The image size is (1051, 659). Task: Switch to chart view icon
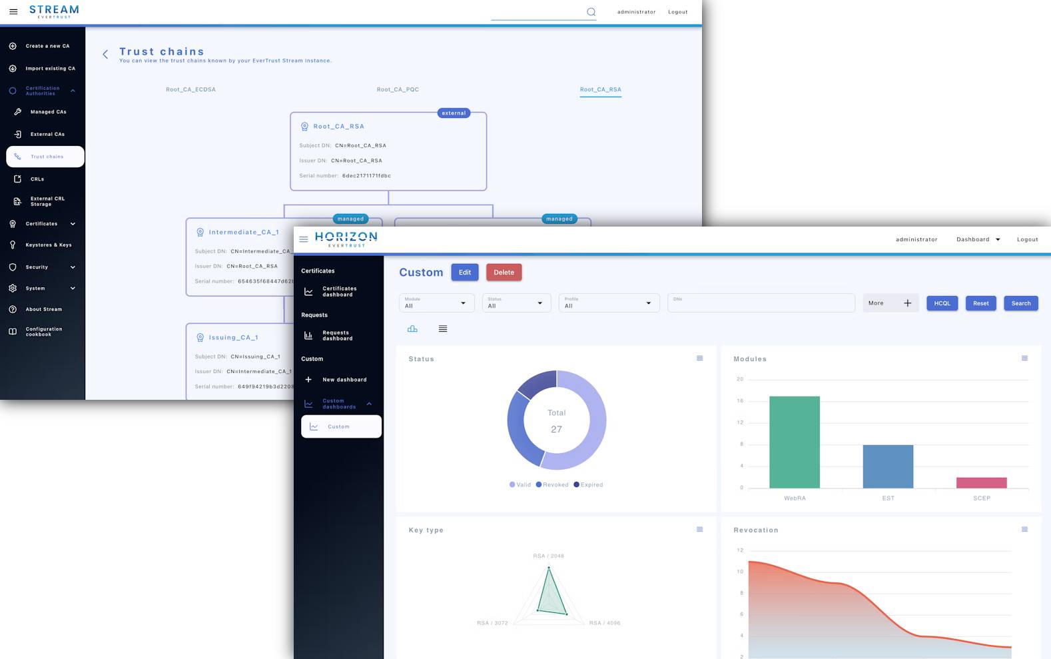[x=412, y=329]
